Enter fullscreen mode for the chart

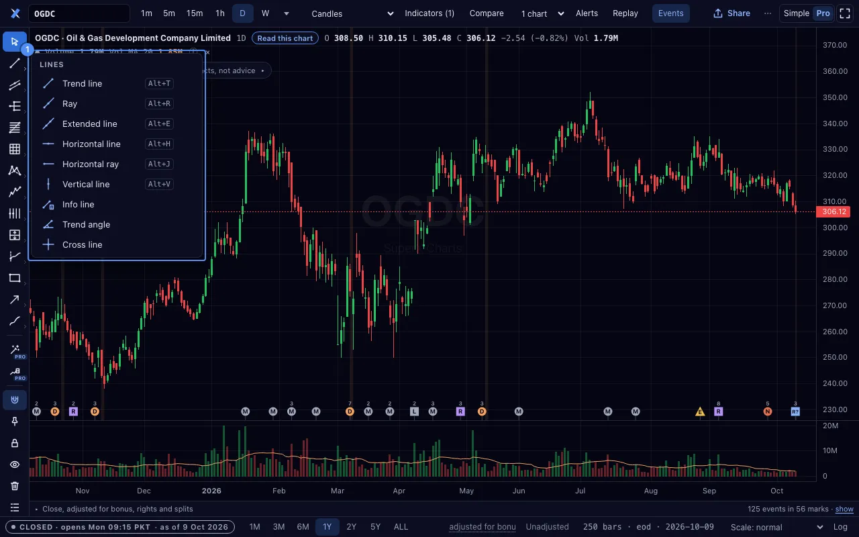pos(845,13)
